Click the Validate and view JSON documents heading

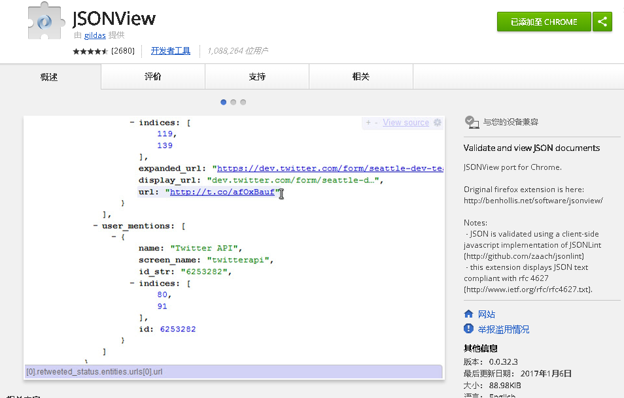click(532, 148)
